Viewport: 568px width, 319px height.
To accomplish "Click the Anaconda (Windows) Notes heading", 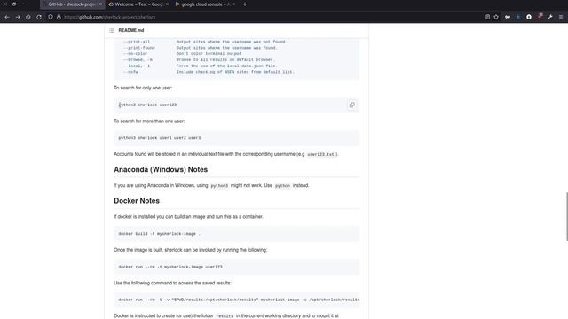I will 161,169.
